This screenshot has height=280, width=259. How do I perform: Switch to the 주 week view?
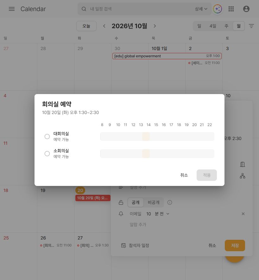click(x=226, y=26)
